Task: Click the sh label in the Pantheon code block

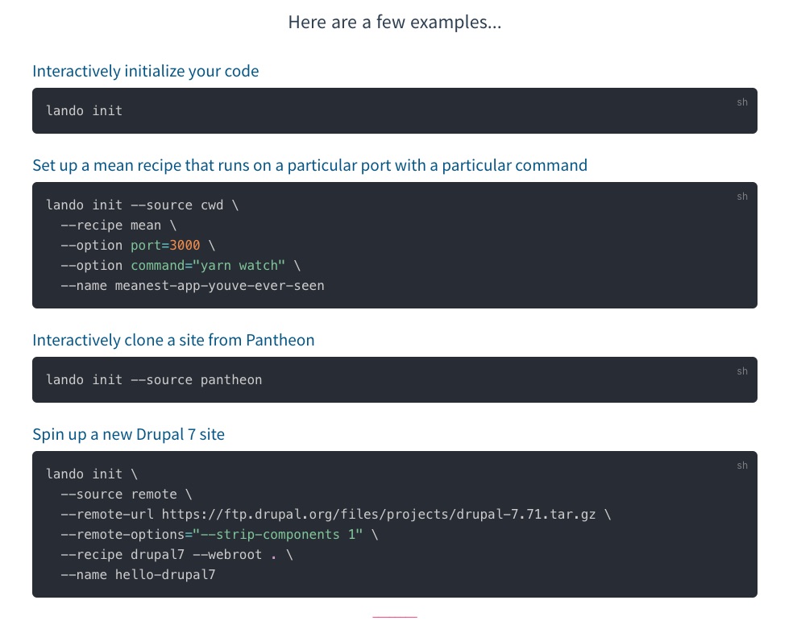Action: 742,371
